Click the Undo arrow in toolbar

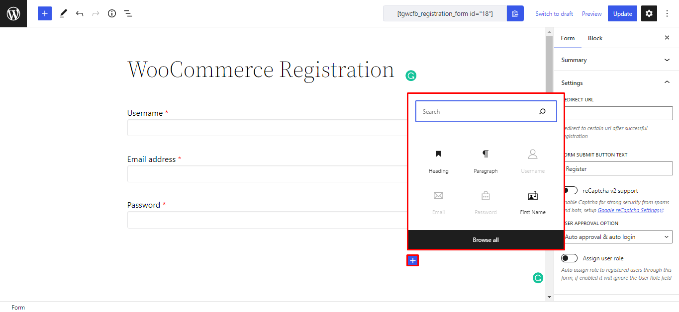point(80,13)
